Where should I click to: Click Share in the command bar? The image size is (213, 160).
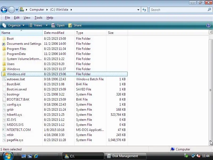pos(75,25)
